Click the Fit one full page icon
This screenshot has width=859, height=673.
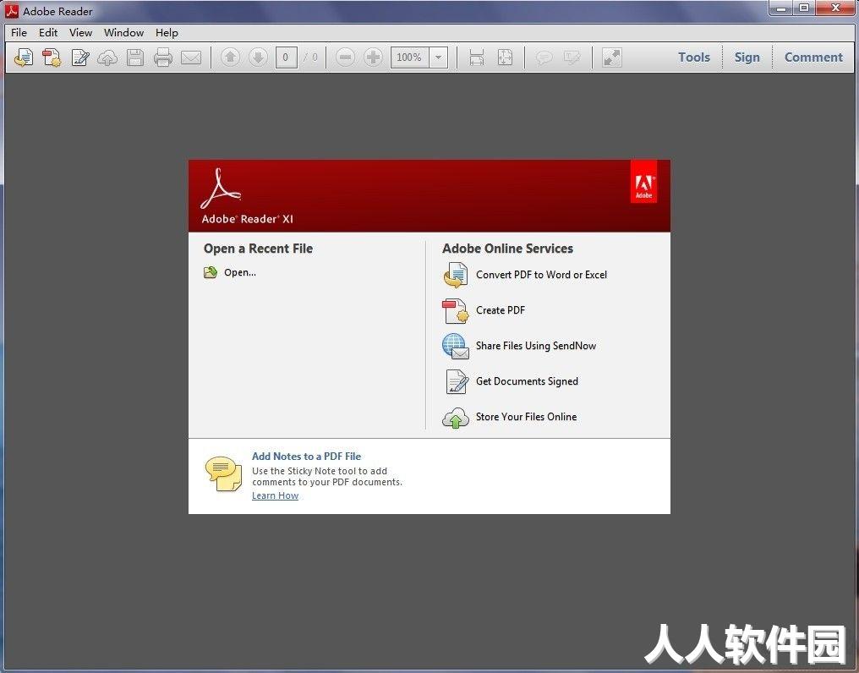pyautogui.click(x=505, y=57)
